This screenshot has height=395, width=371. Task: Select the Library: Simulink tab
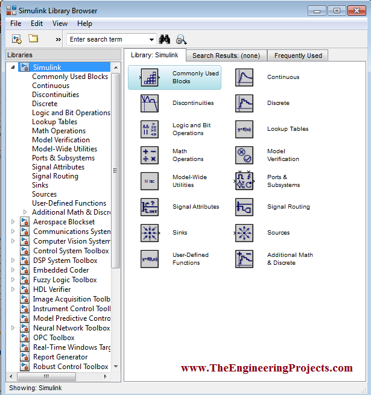[154, 55]
